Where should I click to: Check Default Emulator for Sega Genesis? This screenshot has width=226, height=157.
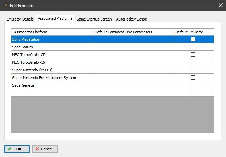click(x=193, y=85)
